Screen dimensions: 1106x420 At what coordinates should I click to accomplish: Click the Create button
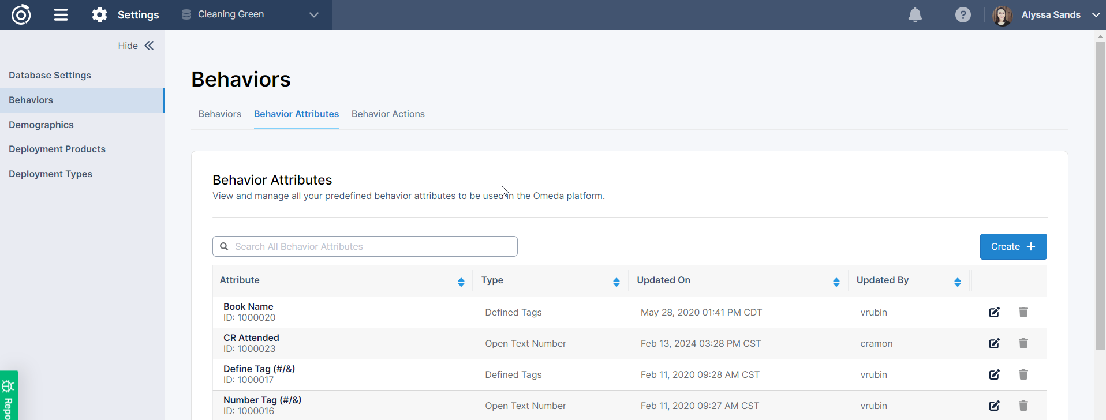(x=1013, y=246)
